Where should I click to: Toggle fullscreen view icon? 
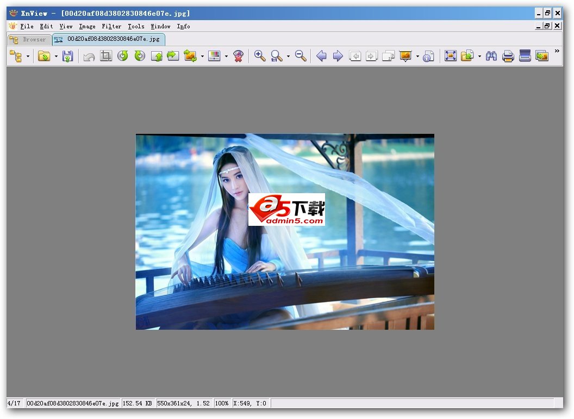pos(450,56)
